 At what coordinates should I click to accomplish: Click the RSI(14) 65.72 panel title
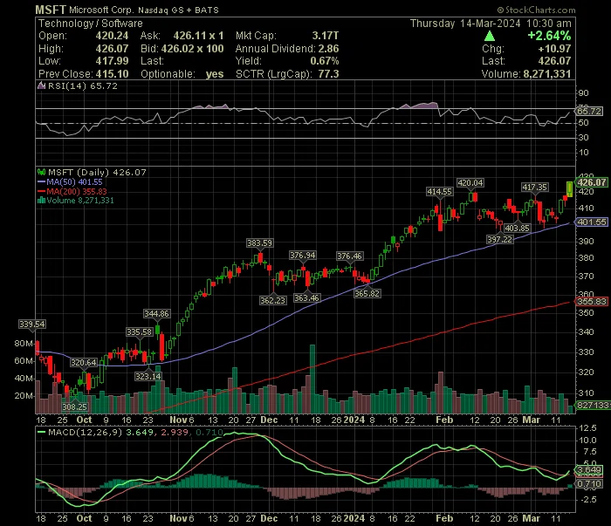[82, 86]
